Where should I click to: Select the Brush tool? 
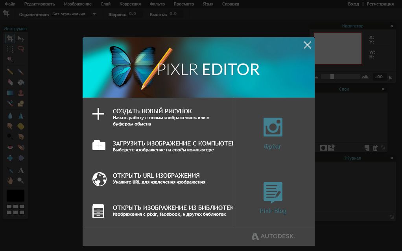click(x=21, y=71)
